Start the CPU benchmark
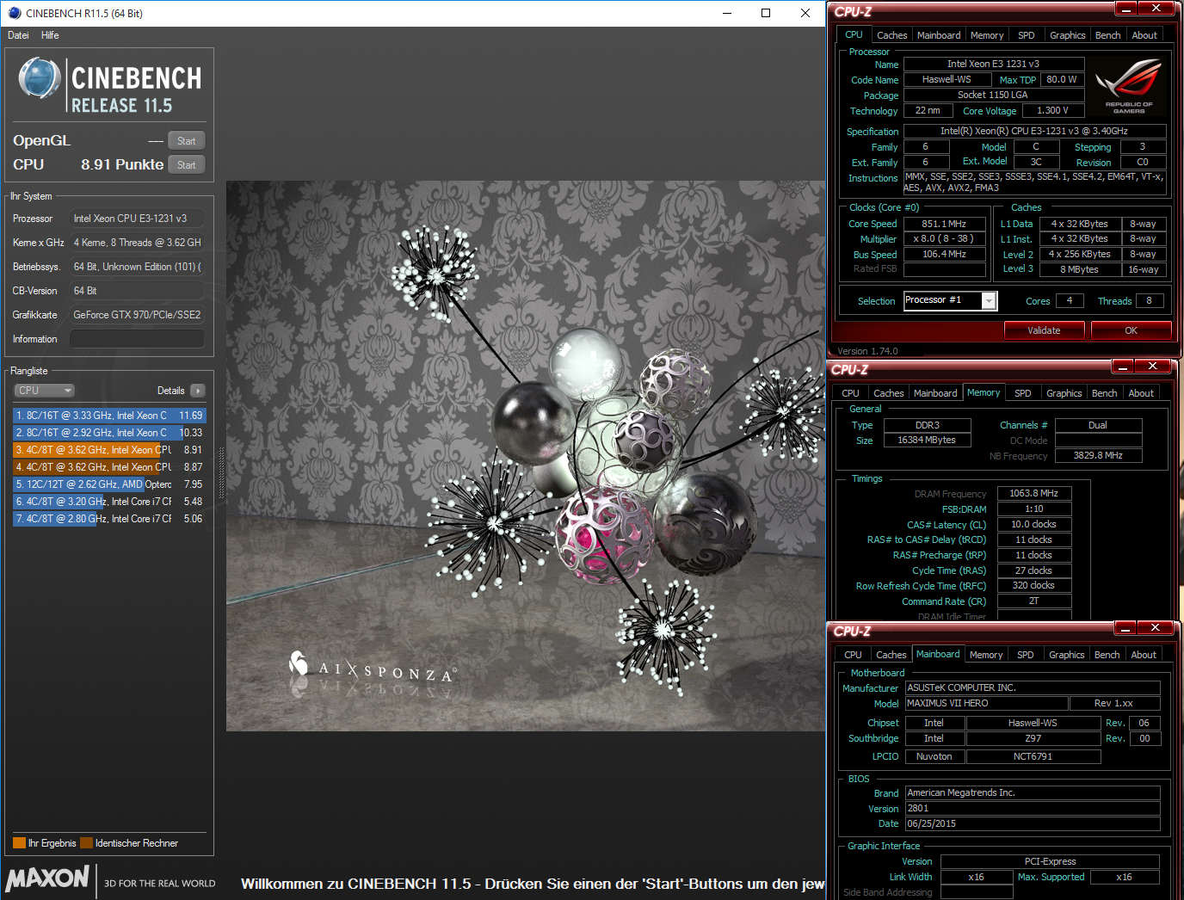 pos(187,165)
